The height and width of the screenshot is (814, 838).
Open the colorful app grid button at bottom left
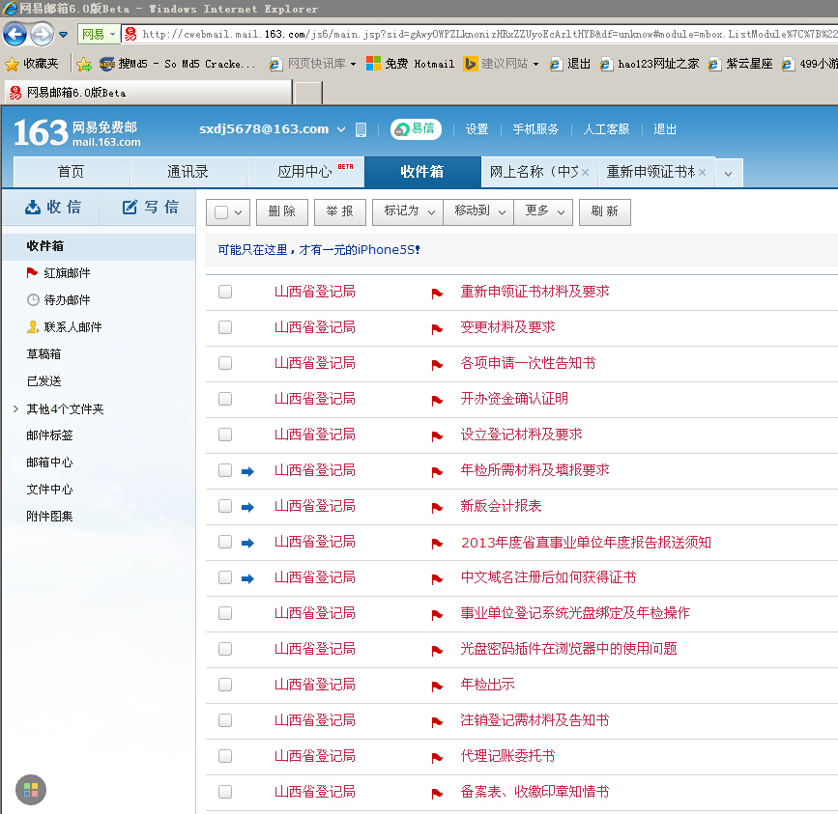tap(31, 790)
